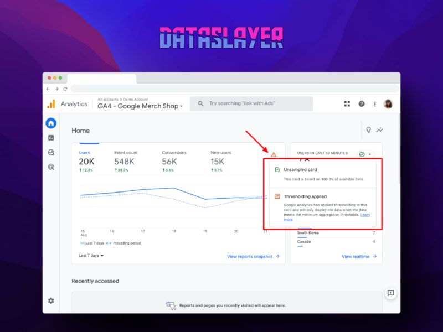443x332 pixels.
Task: Open the three-dot more options menu
Action: [x=375, y=104]
